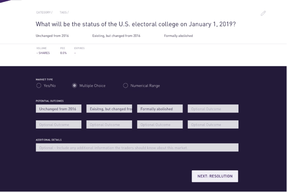287x192 pixels.
Task: Edit the 'Unchanged from 2016' outcome field
Action: pos(58,109)
